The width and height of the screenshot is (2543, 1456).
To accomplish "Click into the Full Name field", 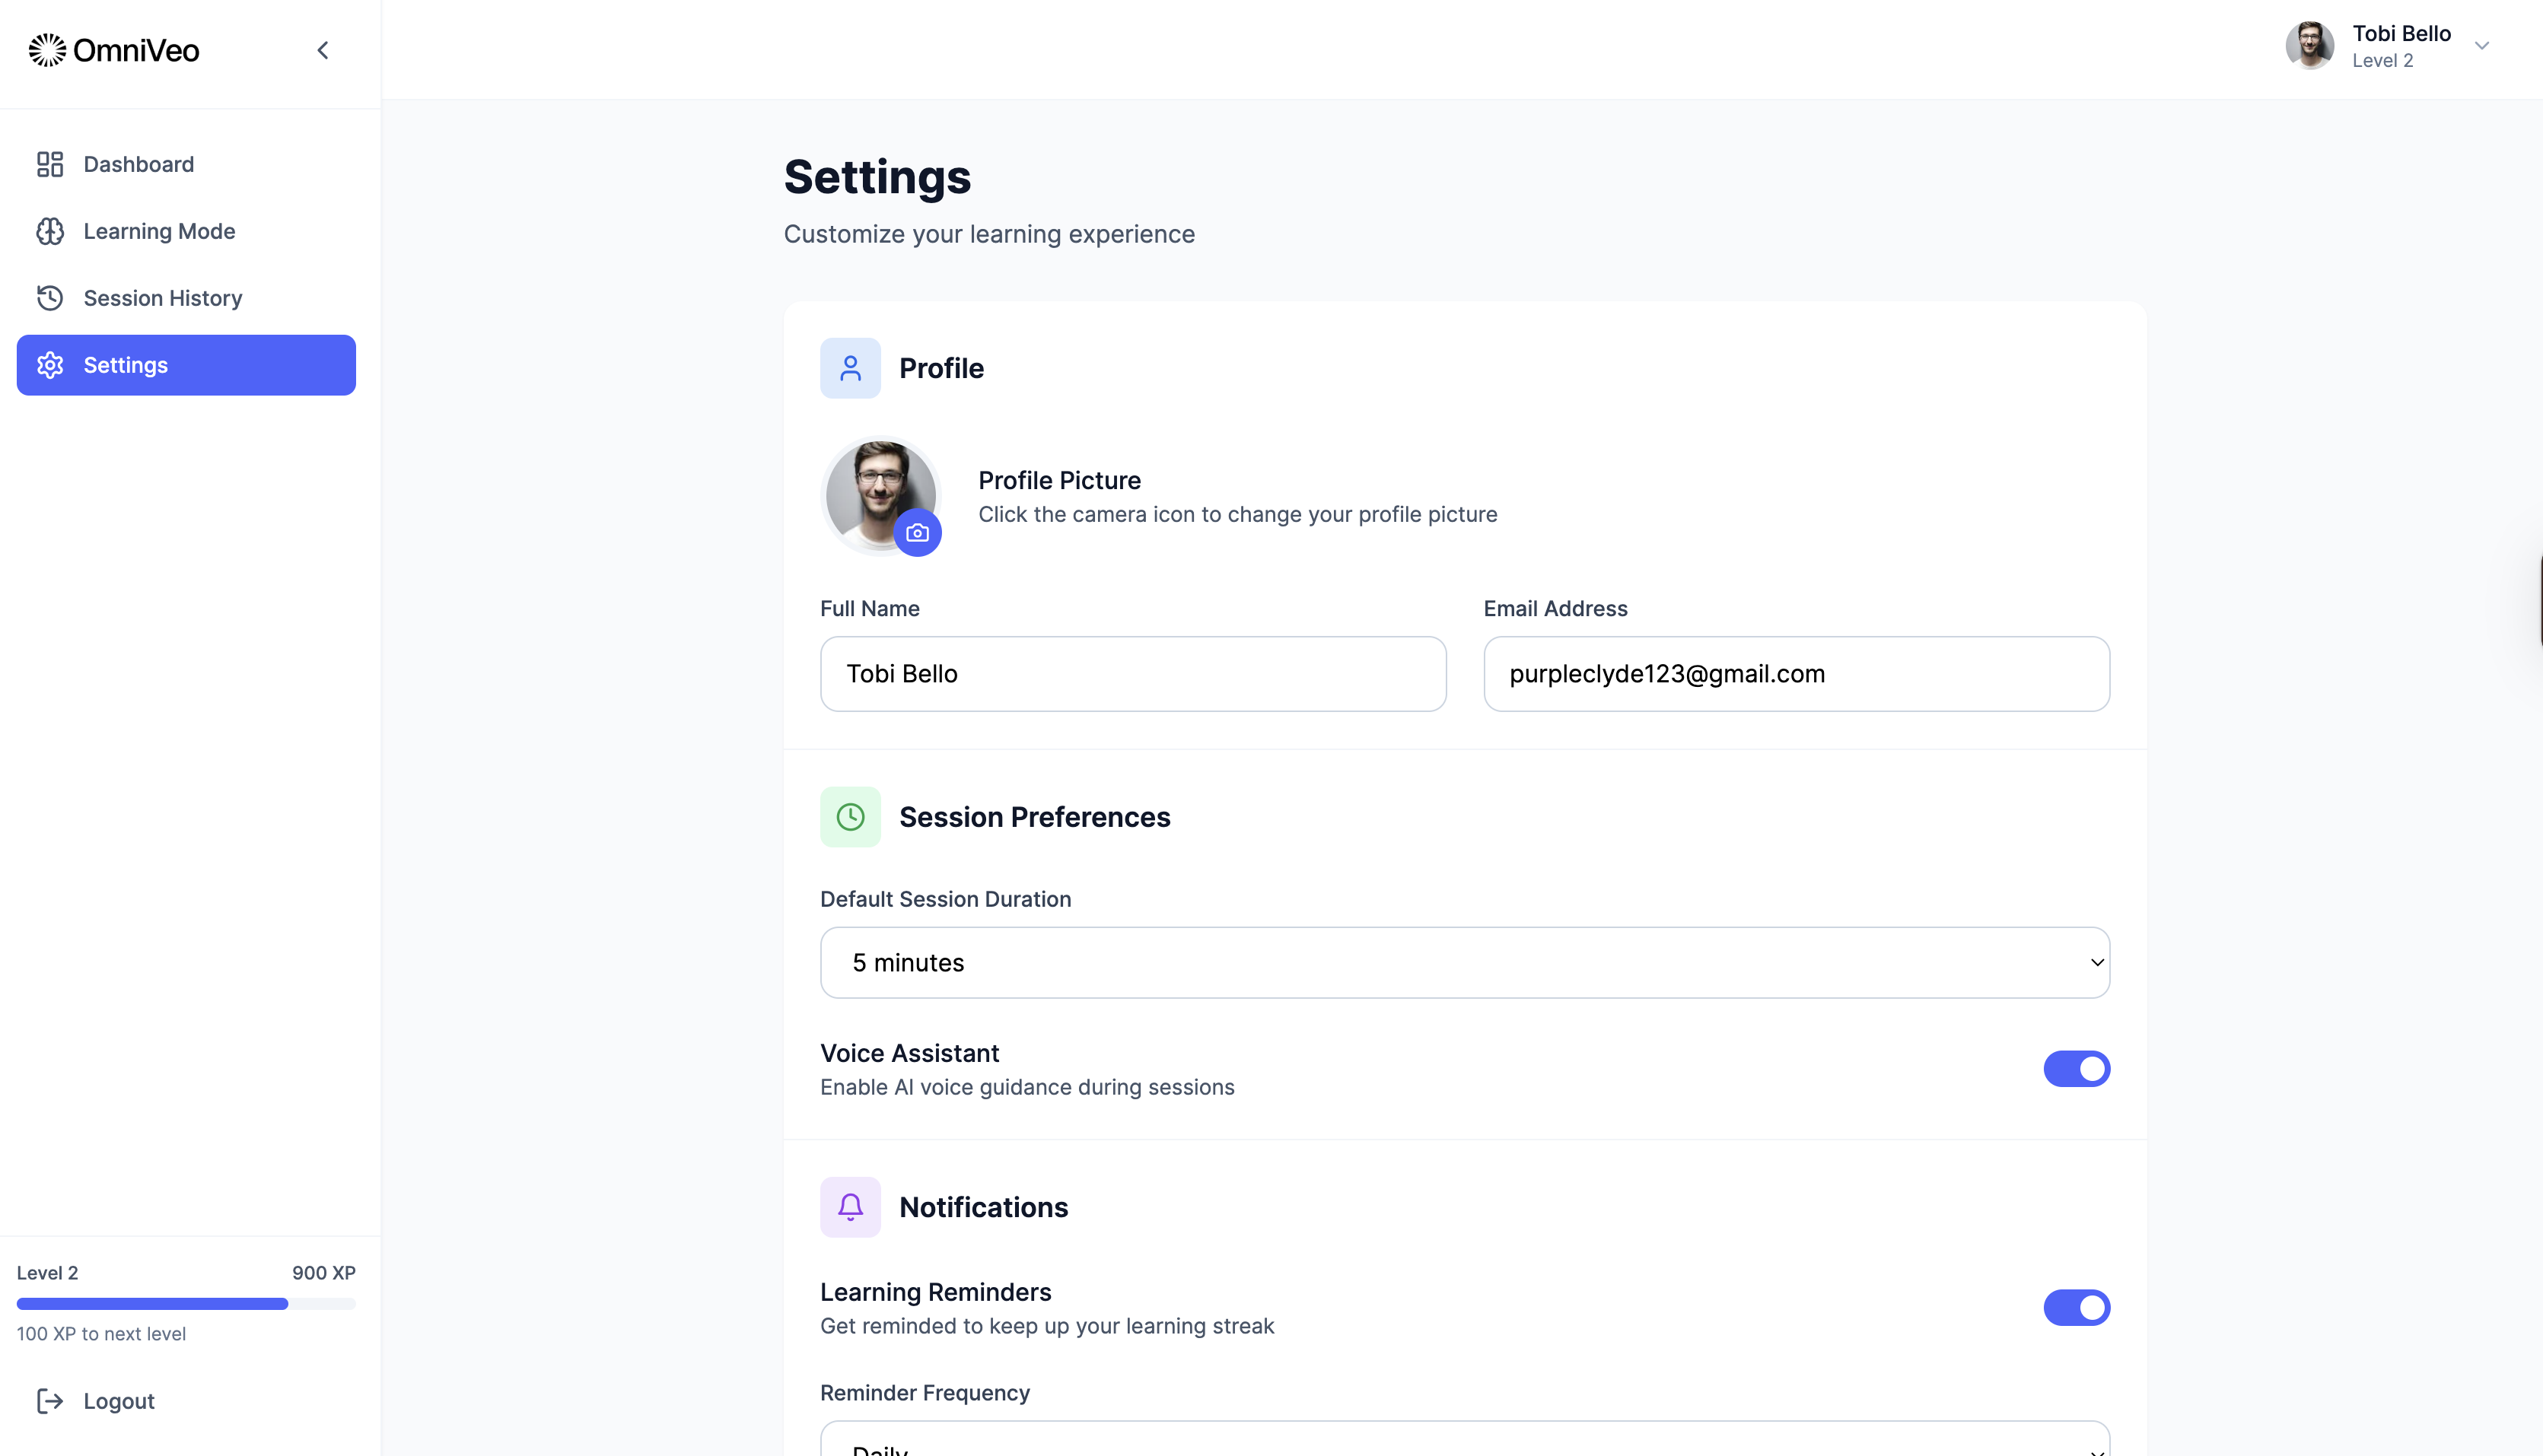I will pyautogui.click(x=1132, y=674).
